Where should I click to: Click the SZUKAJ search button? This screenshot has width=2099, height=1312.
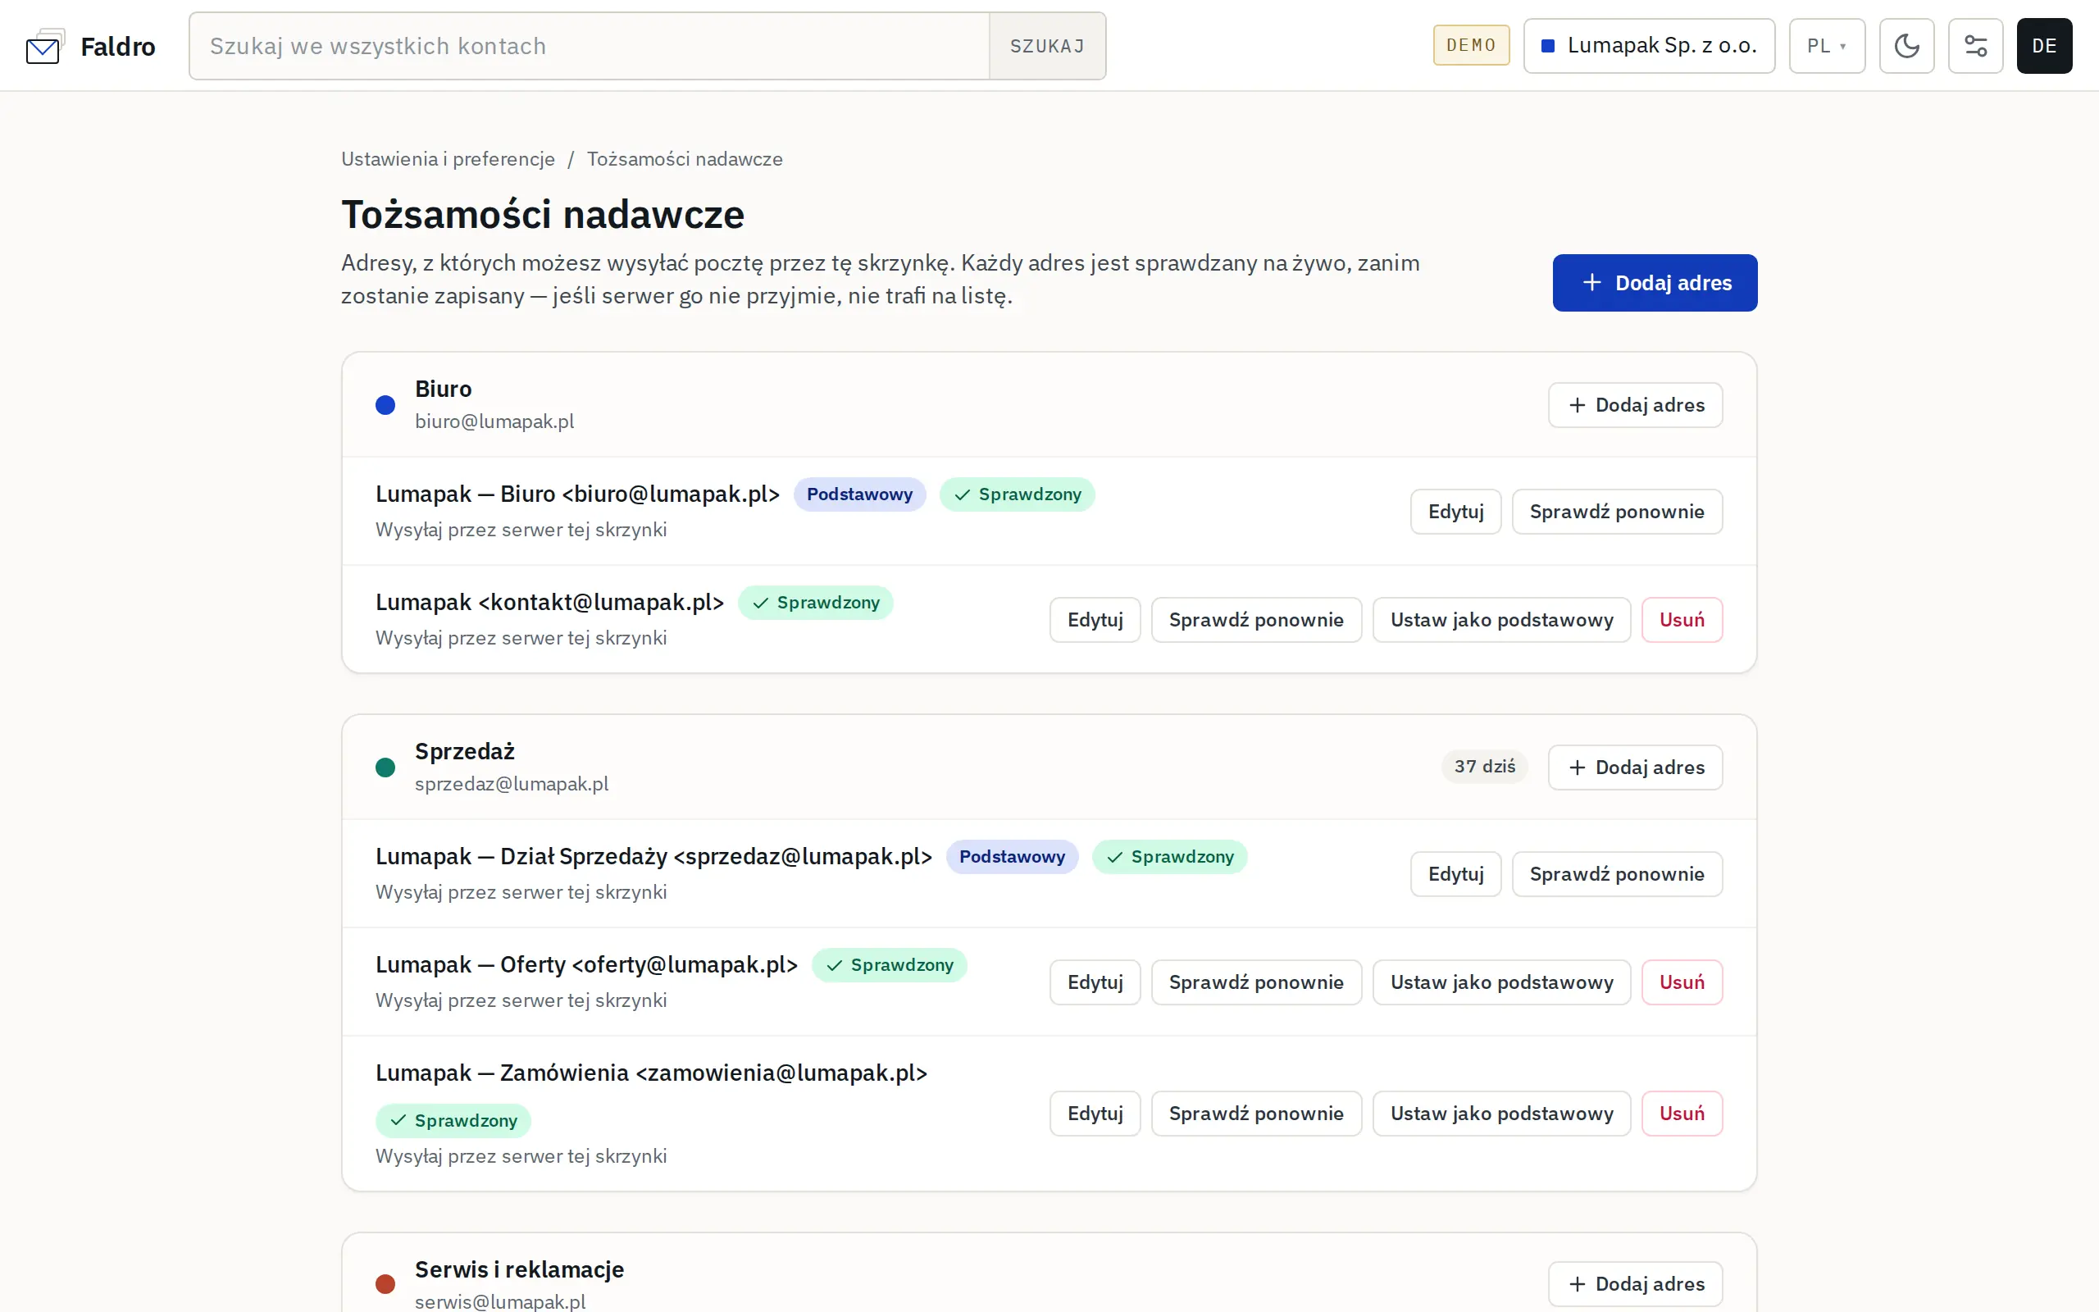[1047, 46]
